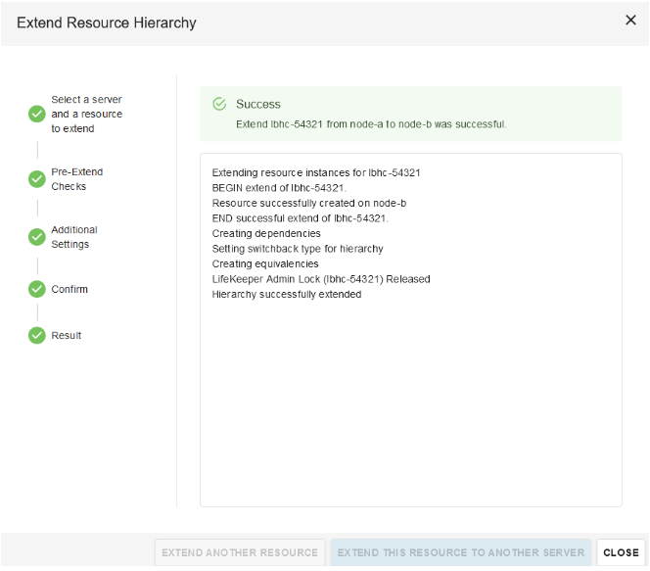
Task: Close the dialog with the X icon
Action: 630,21
